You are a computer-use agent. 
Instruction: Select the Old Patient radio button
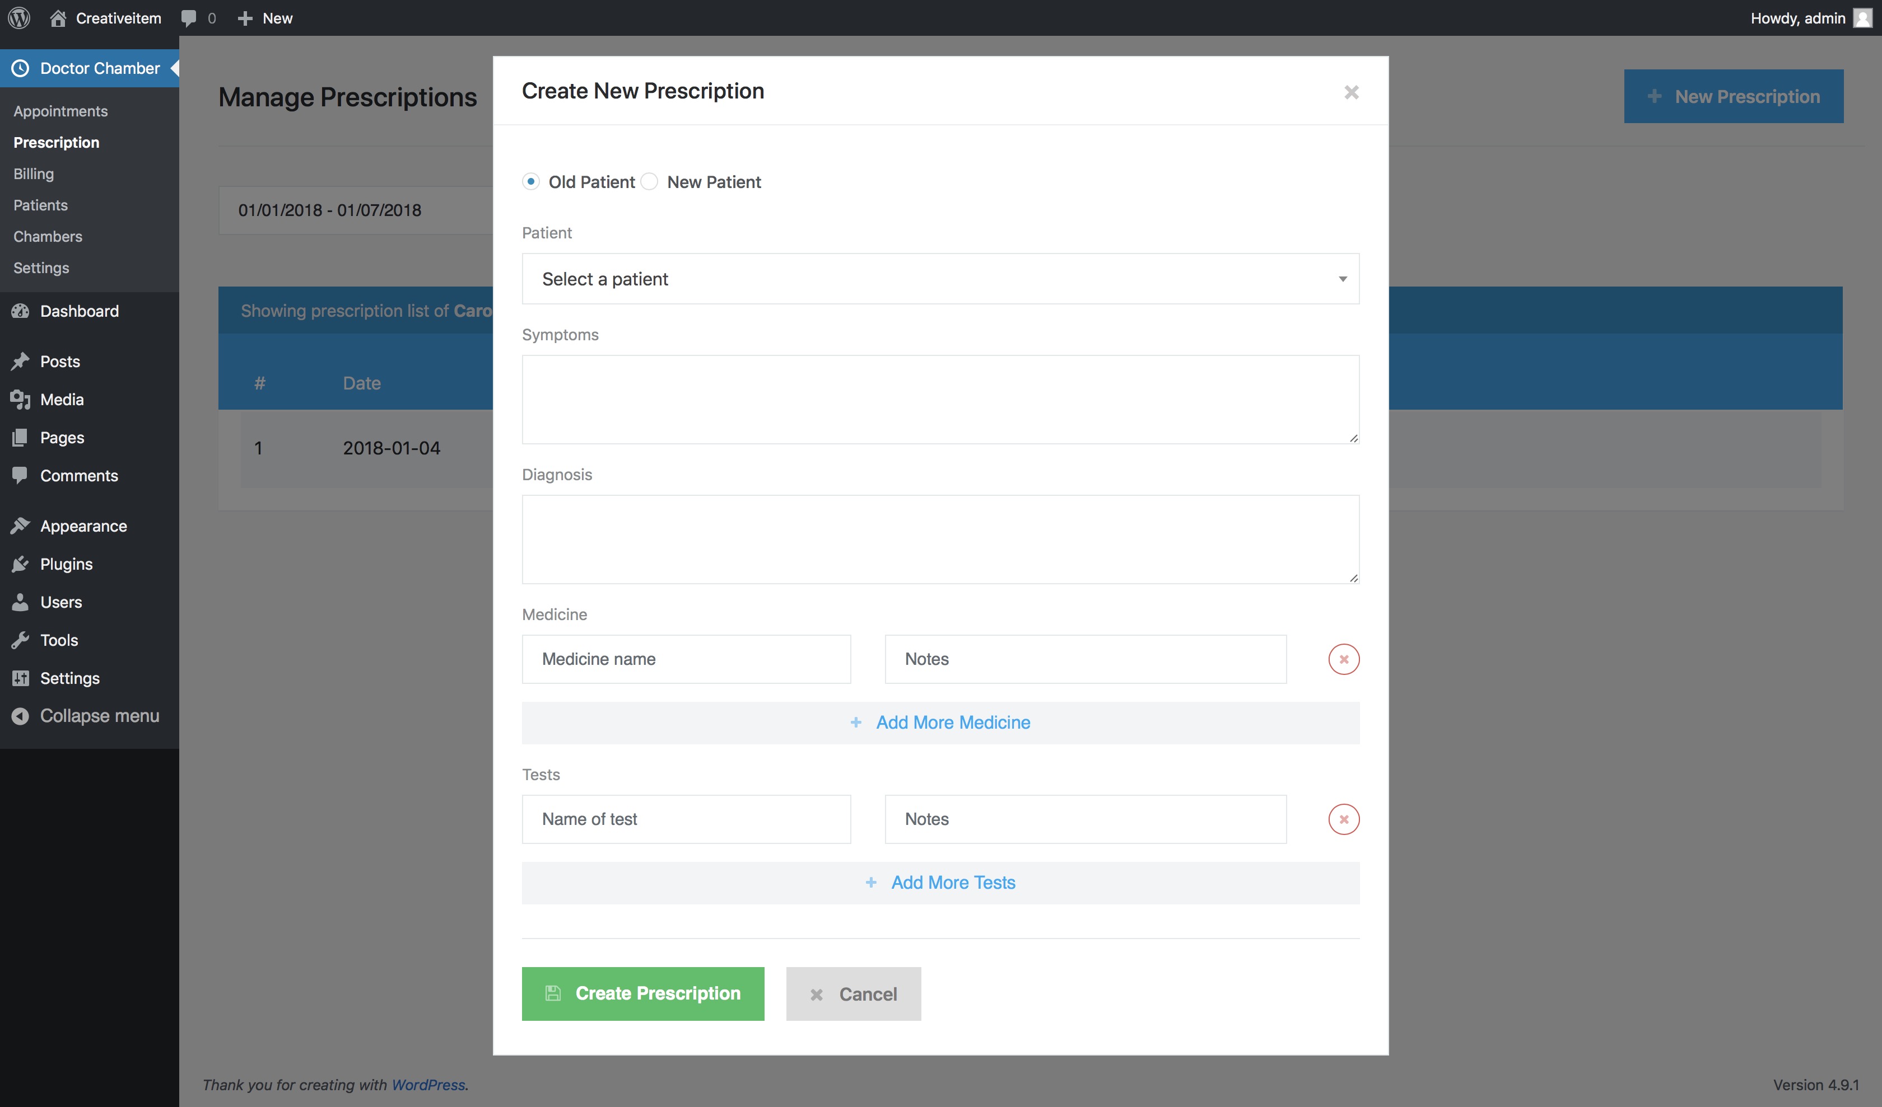(x=531, y=181)
